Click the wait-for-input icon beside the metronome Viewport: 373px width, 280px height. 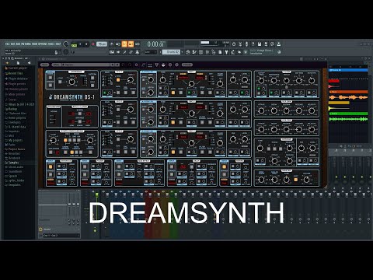click(x=118, y=44)
